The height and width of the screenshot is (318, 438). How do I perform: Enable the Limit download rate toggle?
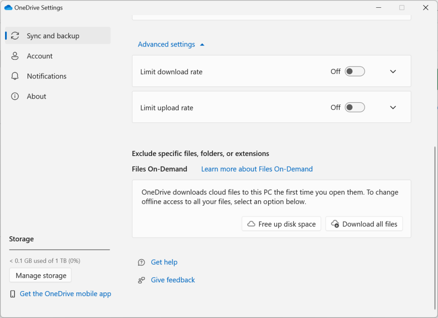(355, 71)
